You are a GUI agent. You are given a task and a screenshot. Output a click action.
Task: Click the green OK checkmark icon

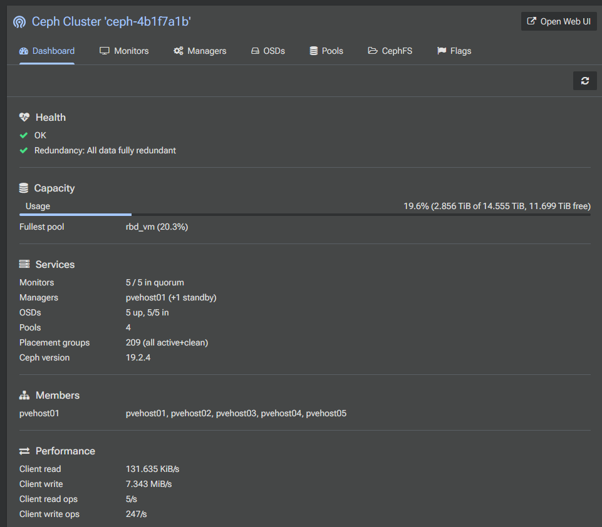(x=24, y=135)
